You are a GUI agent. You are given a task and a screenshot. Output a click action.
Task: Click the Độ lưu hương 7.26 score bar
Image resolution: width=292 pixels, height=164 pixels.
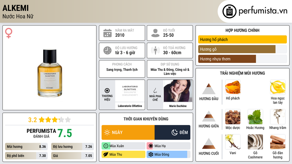pos(72,147)
